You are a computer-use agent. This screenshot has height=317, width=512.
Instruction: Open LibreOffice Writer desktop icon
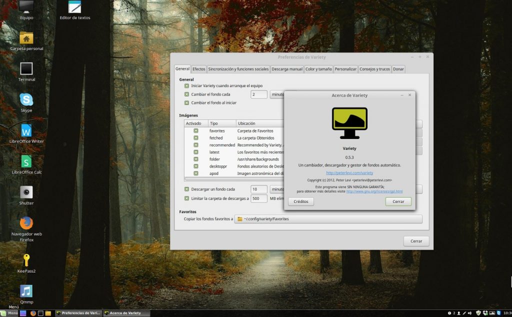click(26, 130)
